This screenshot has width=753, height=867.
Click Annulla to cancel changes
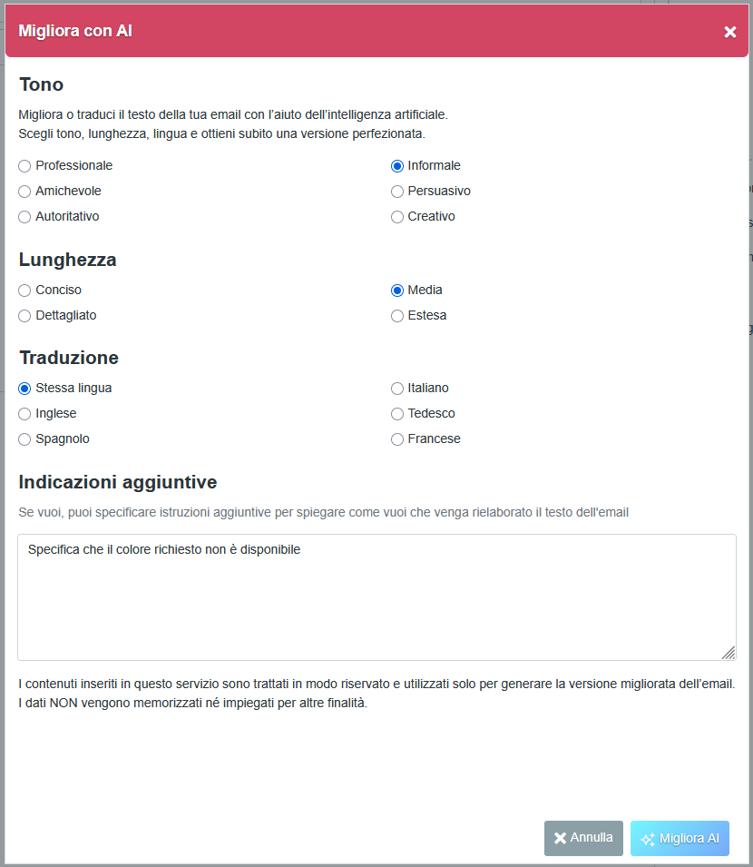pos(583,838)
